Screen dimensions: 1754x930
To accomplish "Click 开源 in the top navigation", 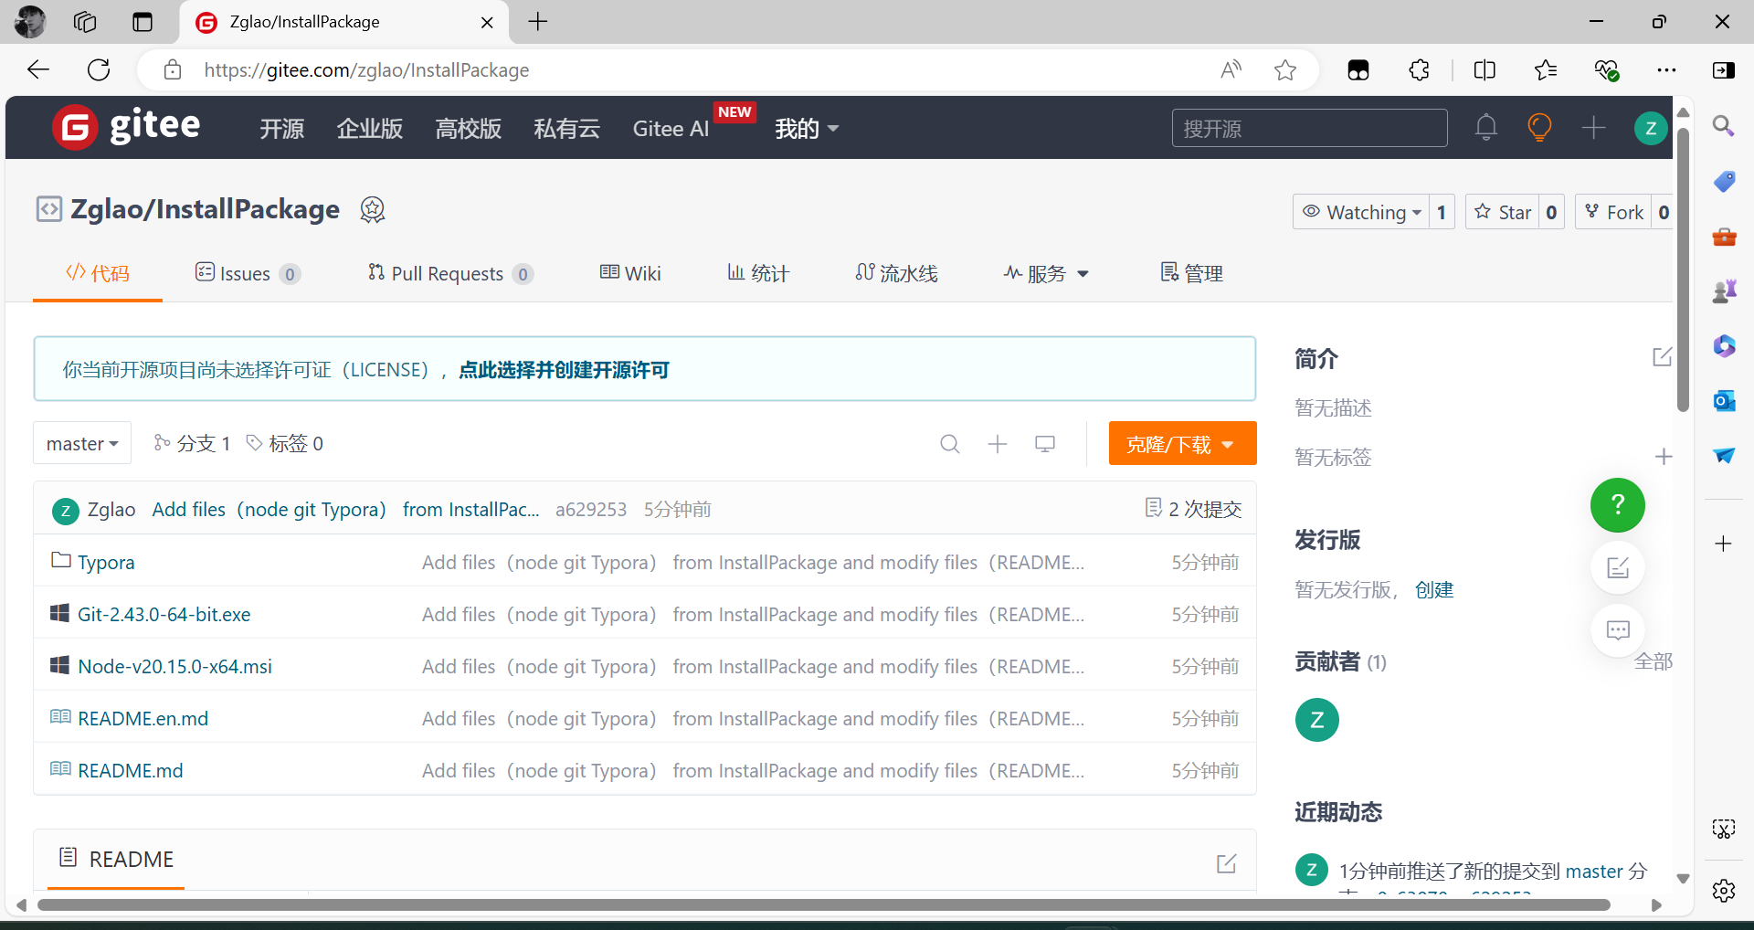I will [x=282, y=129].
